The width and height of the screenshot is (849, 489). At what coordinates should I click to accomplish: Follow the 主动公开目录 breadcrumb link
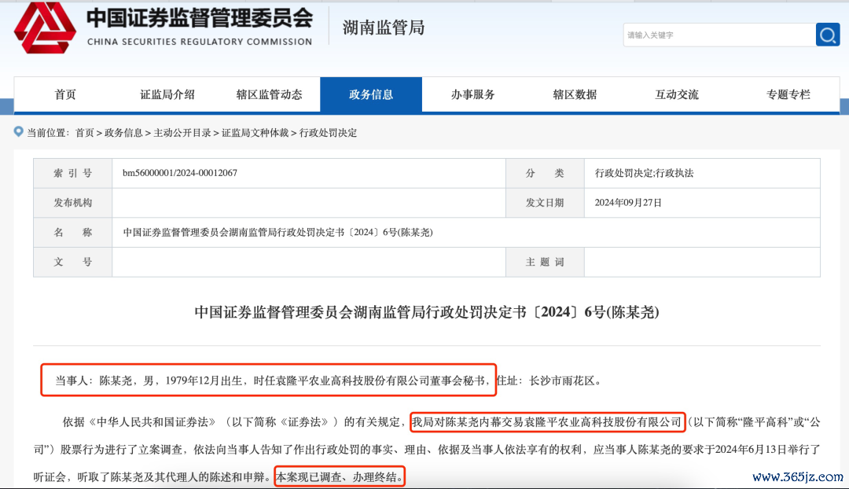182,133
